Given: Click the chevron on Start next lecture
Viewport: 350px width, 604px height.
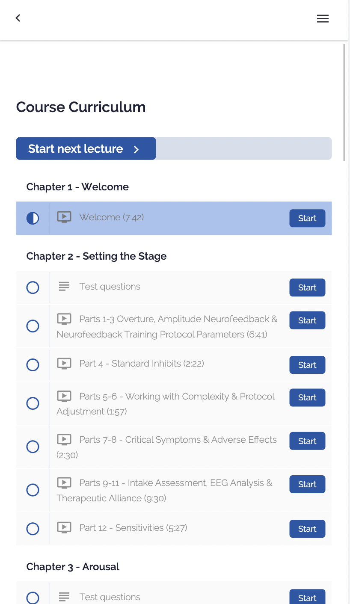Looking at the screenshot, I should click(136, 149).
